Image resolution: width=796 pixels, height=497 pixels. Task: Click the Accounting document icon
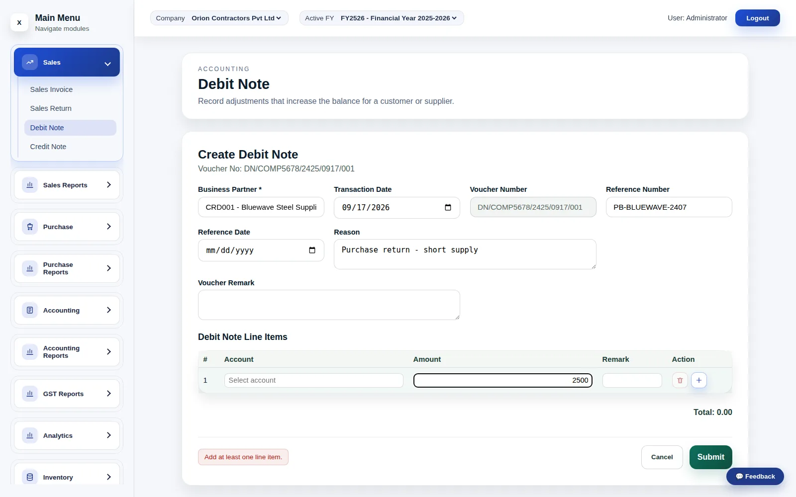tap(30, 310)
